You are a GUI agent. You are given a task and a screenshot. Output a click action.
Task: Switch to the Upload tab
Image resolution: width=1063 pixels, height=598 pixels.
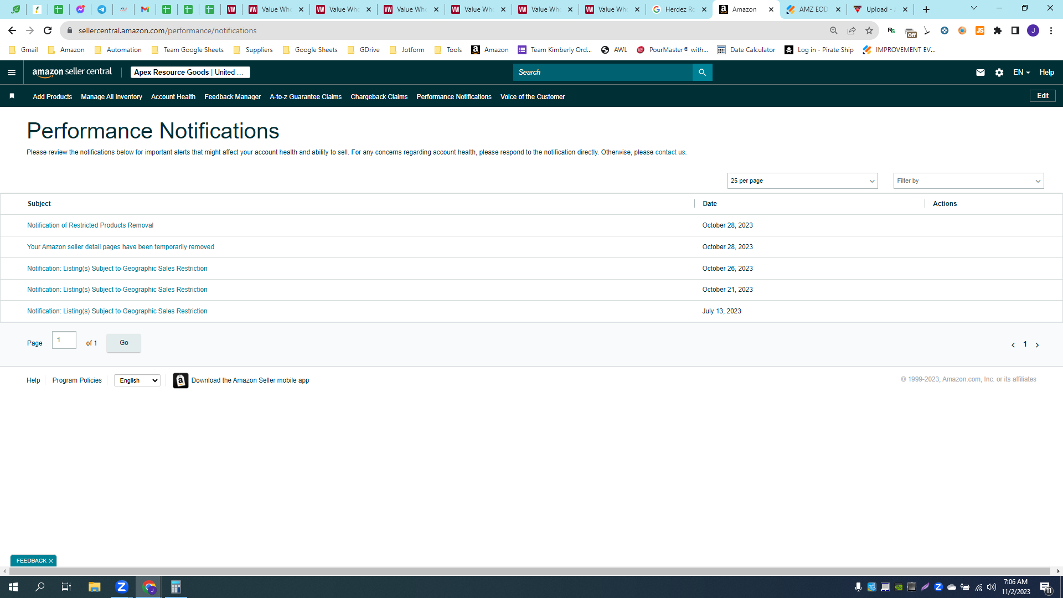(x=881, y=9)
